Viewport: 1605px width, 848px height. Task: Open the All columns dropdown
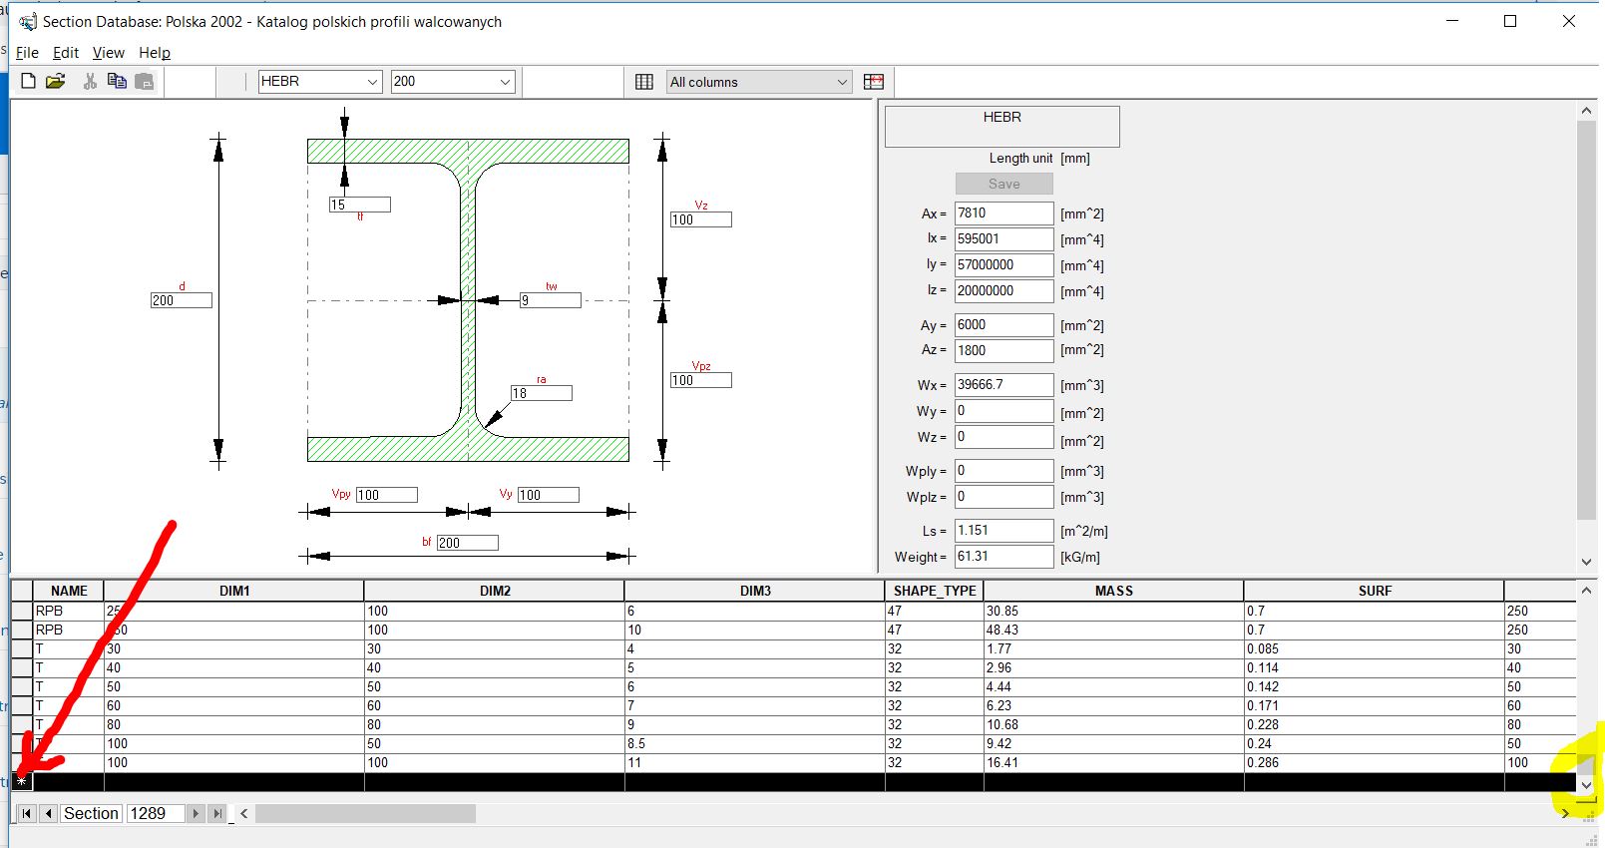point(842,82)
